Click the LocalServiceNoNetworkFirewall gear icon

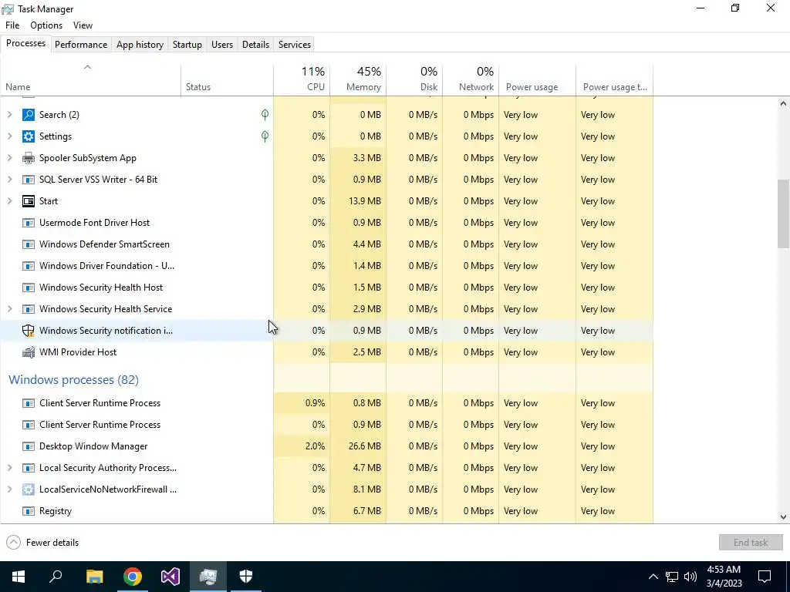29,489
